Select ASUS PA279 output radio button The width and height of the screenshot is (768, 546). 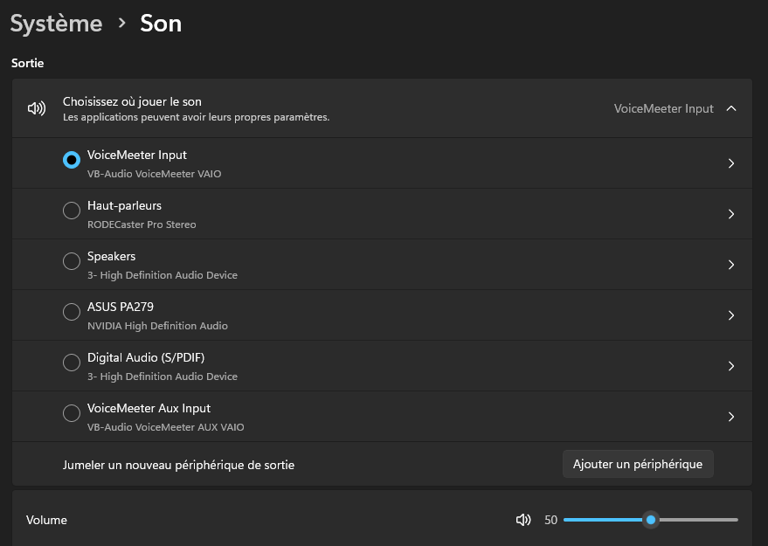click(x=72, y=312)
